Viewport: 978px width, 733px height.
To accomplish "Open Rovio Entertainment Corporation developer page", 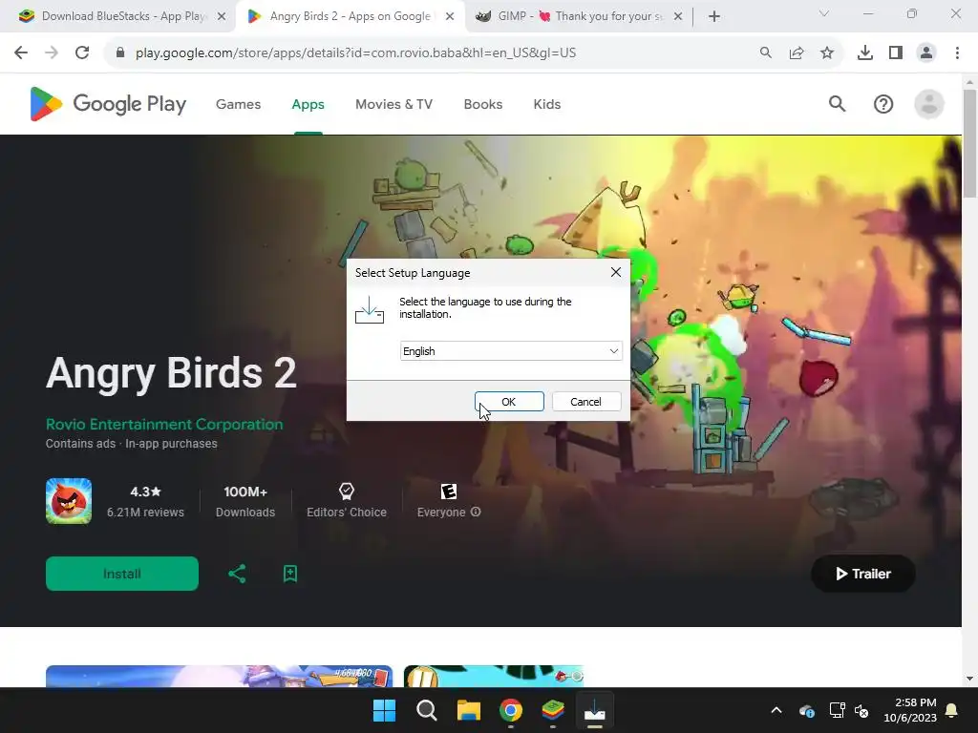I will 164,425.
